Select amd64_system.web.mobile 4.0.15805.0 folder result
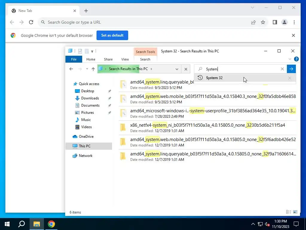The image size is (306, 230). tap(208, 142)
